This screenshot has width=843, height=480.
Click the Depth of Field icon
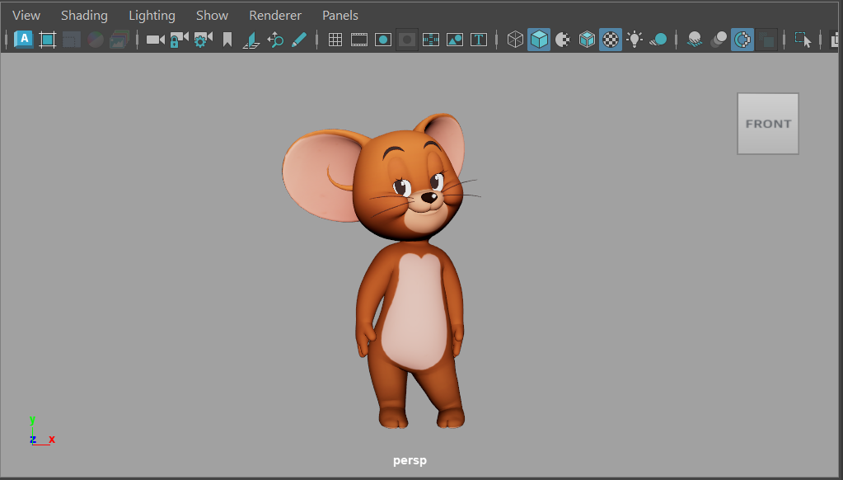click(x=766, y=40)
